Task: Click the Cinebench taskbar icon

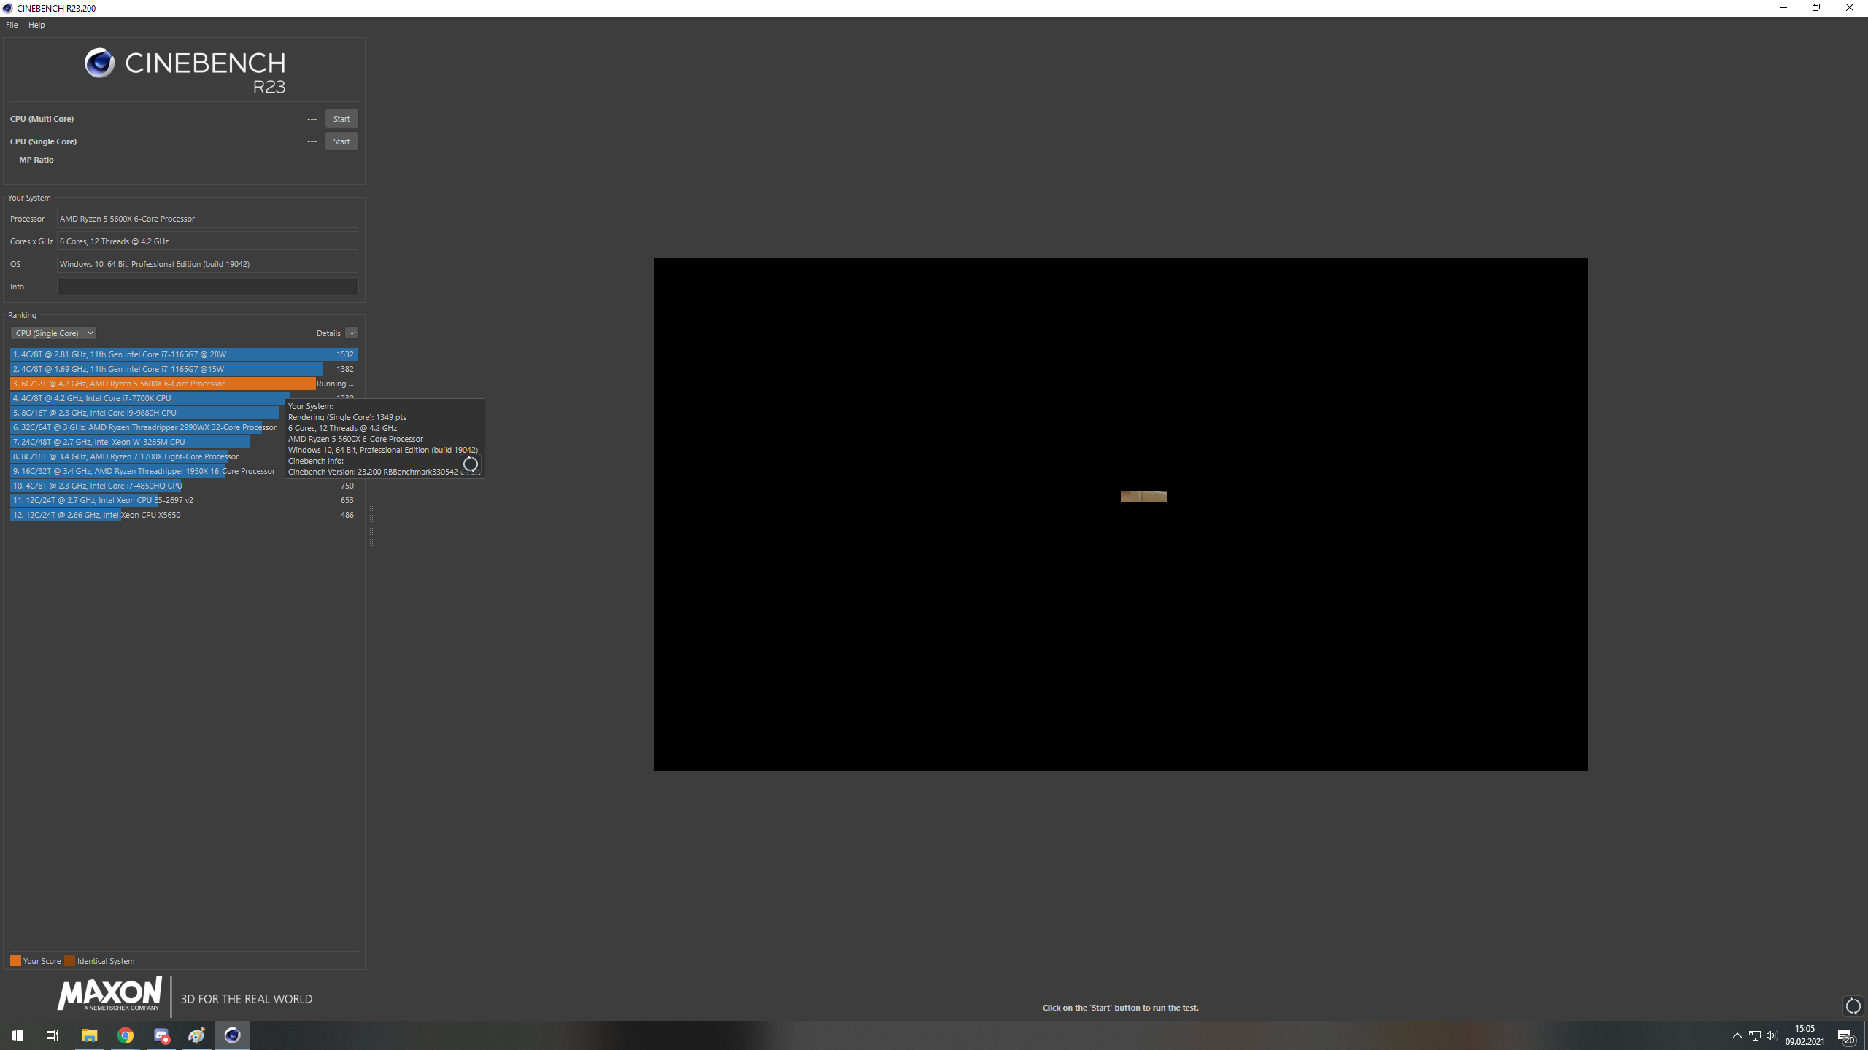Action: (x=232, y=1035)
